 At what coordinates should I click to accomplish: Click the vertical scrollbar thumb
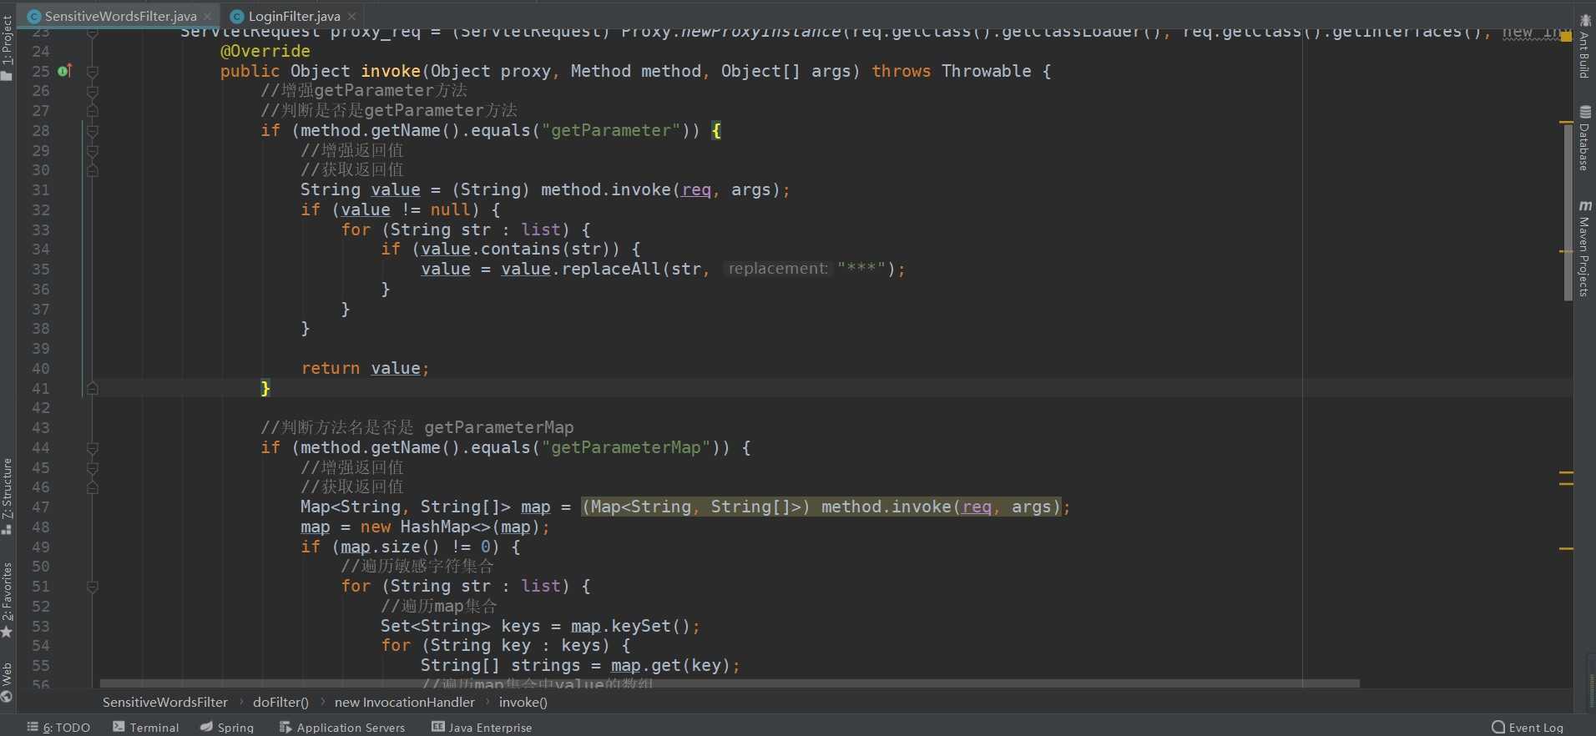pos(1568,211)
